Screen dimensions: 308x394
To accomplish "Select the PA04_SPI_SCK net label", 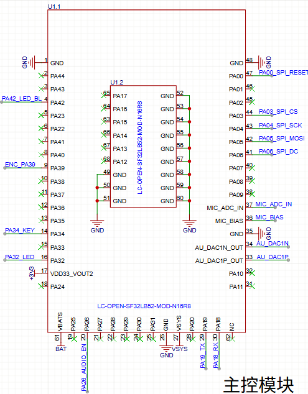I will click(x=281, y=125).
